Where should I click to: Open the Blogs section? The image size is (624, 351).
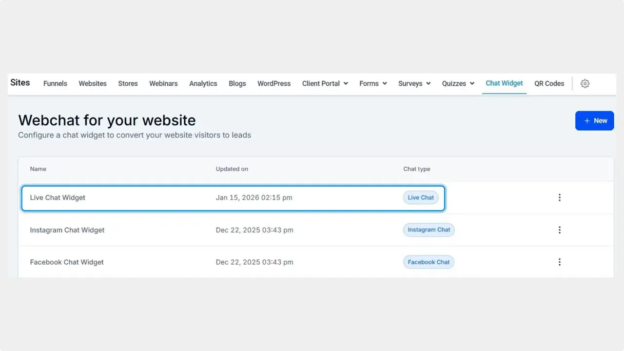tap(237, 83)
